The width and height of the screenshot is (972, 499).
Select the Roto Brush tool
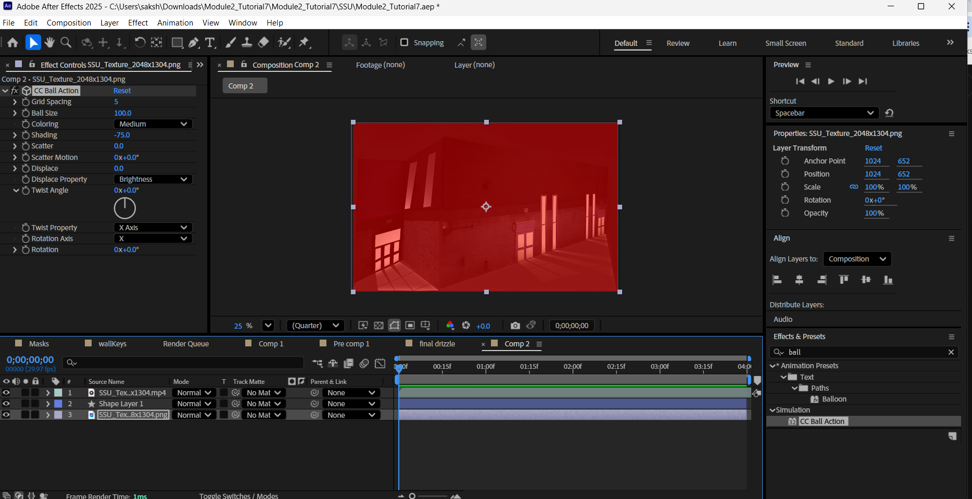coord(284,42)
